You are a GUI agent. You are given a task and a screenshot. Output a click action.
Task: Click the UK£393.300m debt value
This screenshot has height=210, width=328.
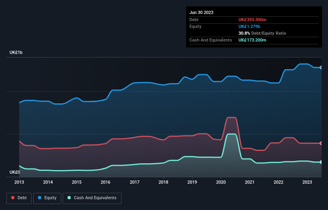252,20
